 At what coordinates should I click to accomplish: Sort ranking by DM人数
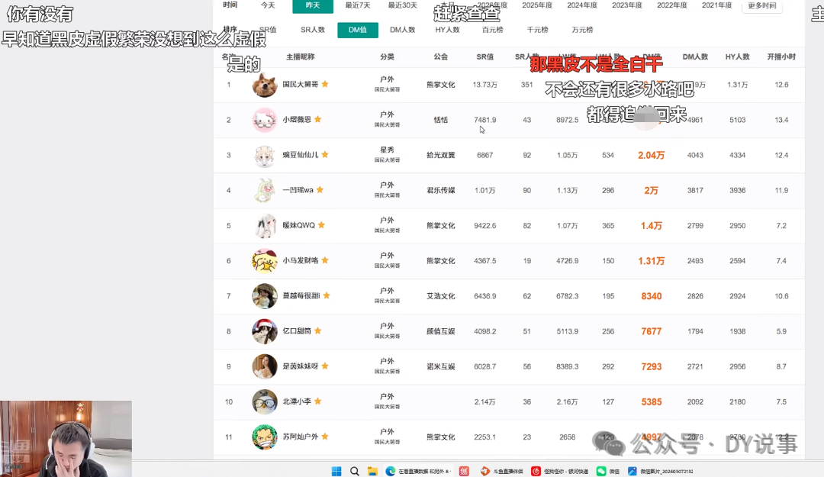(403, 30)
